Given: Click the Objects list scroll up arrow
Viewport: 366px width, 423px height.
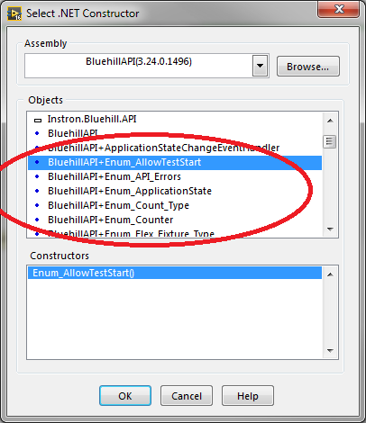Looking at the screenshot, I should coord(330,121).
